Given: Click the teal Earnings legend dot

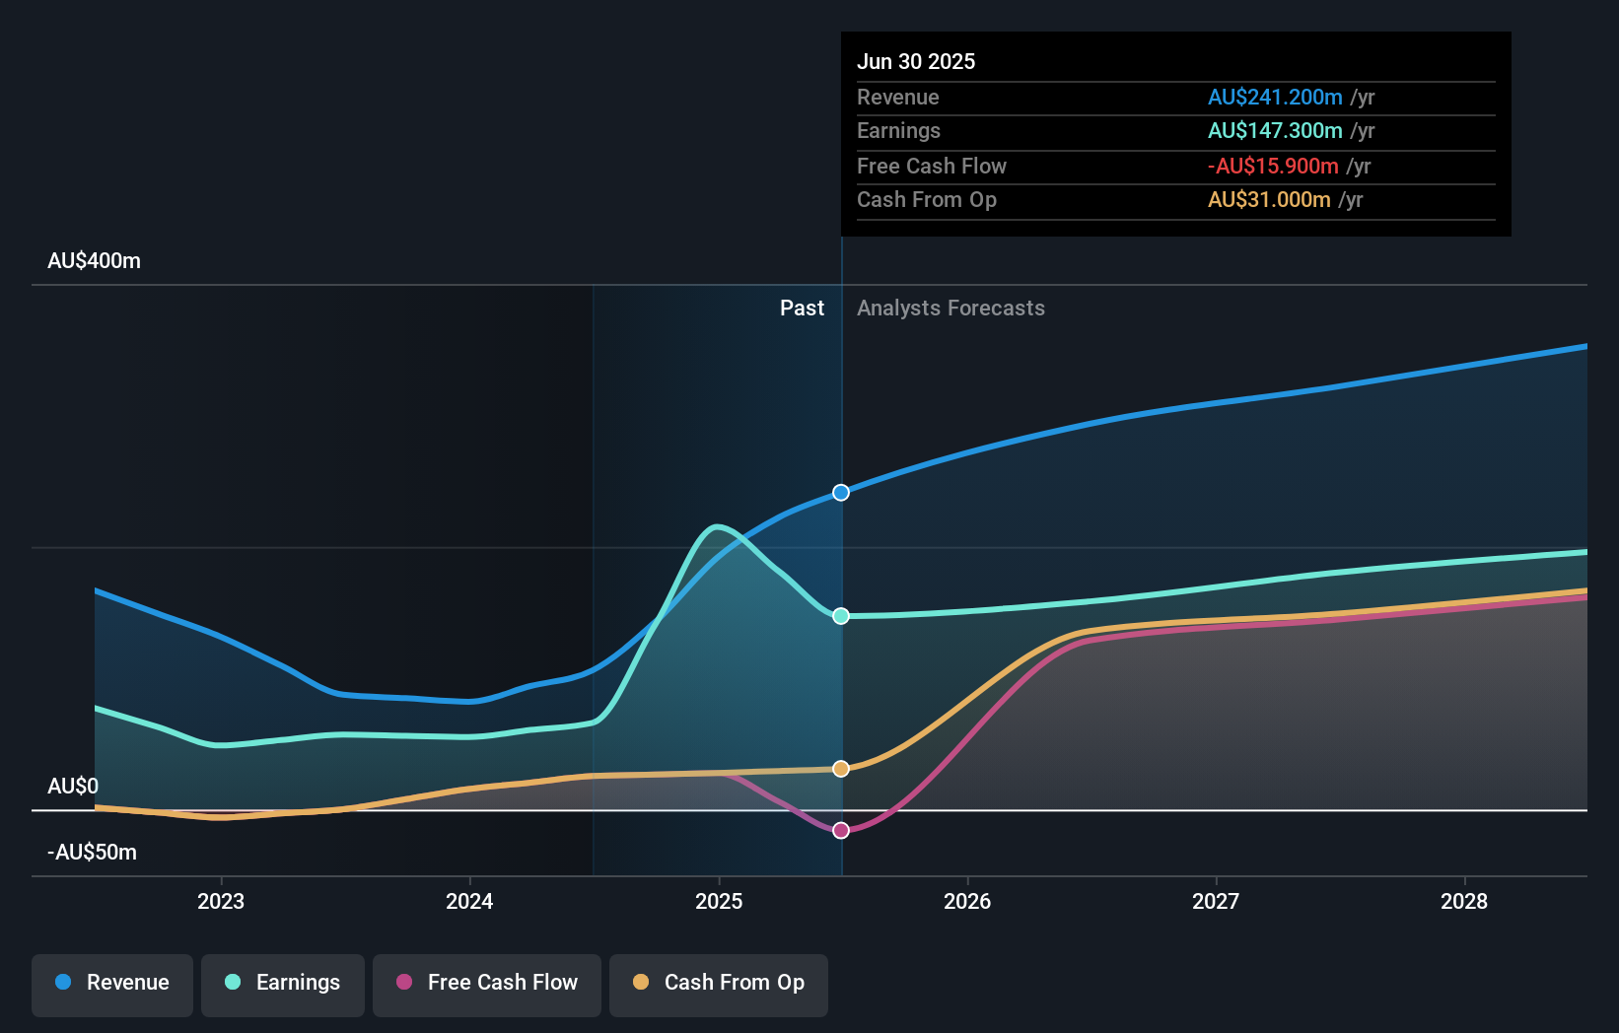Looking at the screenshot, I should (x=233, y=982).
